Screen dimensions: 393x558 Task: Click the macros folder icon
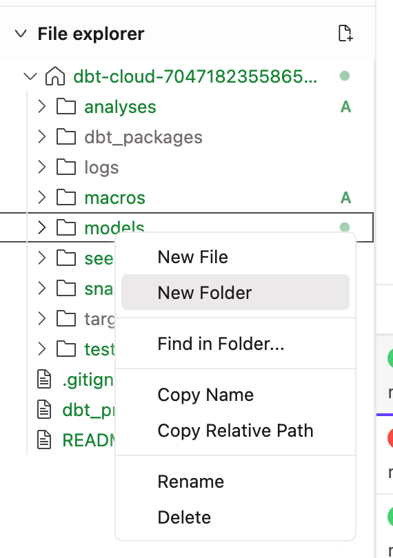(x=66, y=198)
